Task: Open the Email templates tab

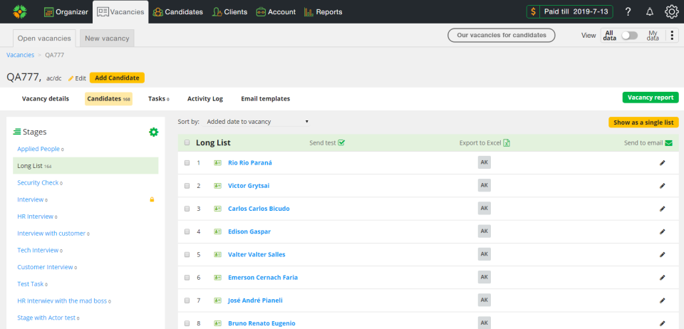Action: [x=265, y=99]
